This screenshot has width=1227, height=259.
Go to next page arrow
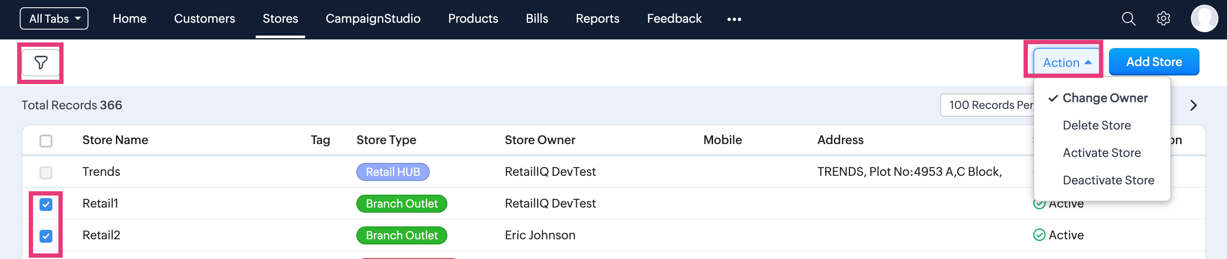[1193, 105]
